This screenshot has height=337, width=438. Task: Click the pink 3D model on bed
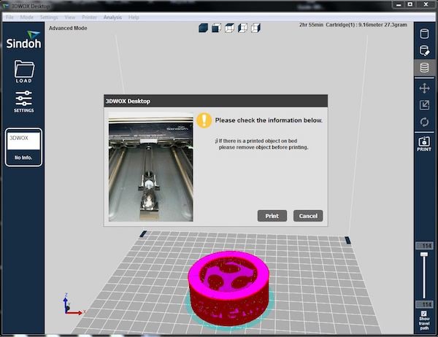(x=228, y=288)
